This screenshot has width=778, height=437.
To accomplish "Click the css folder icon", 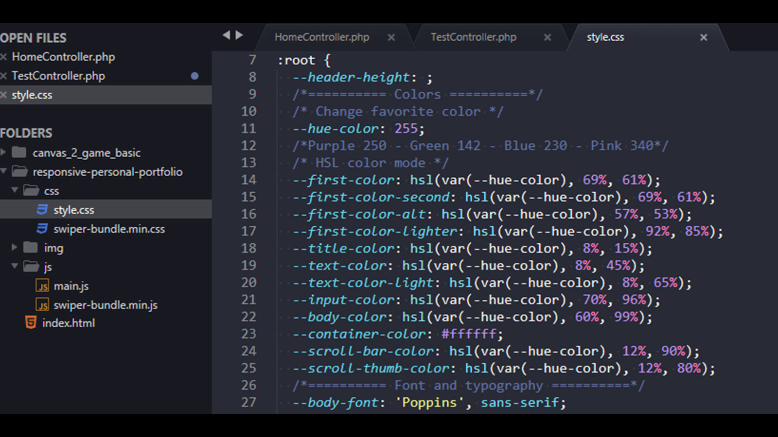I will click(31, 190).
